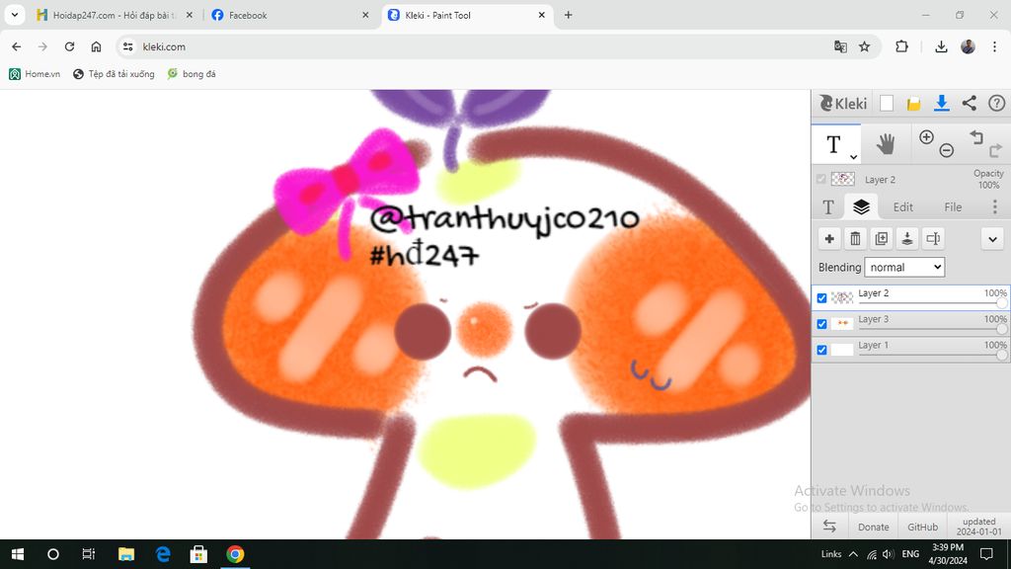Create a new blank image in Kleki
Image resolution: width=1011 pixels, height=569 pixels.
[887, 103]
